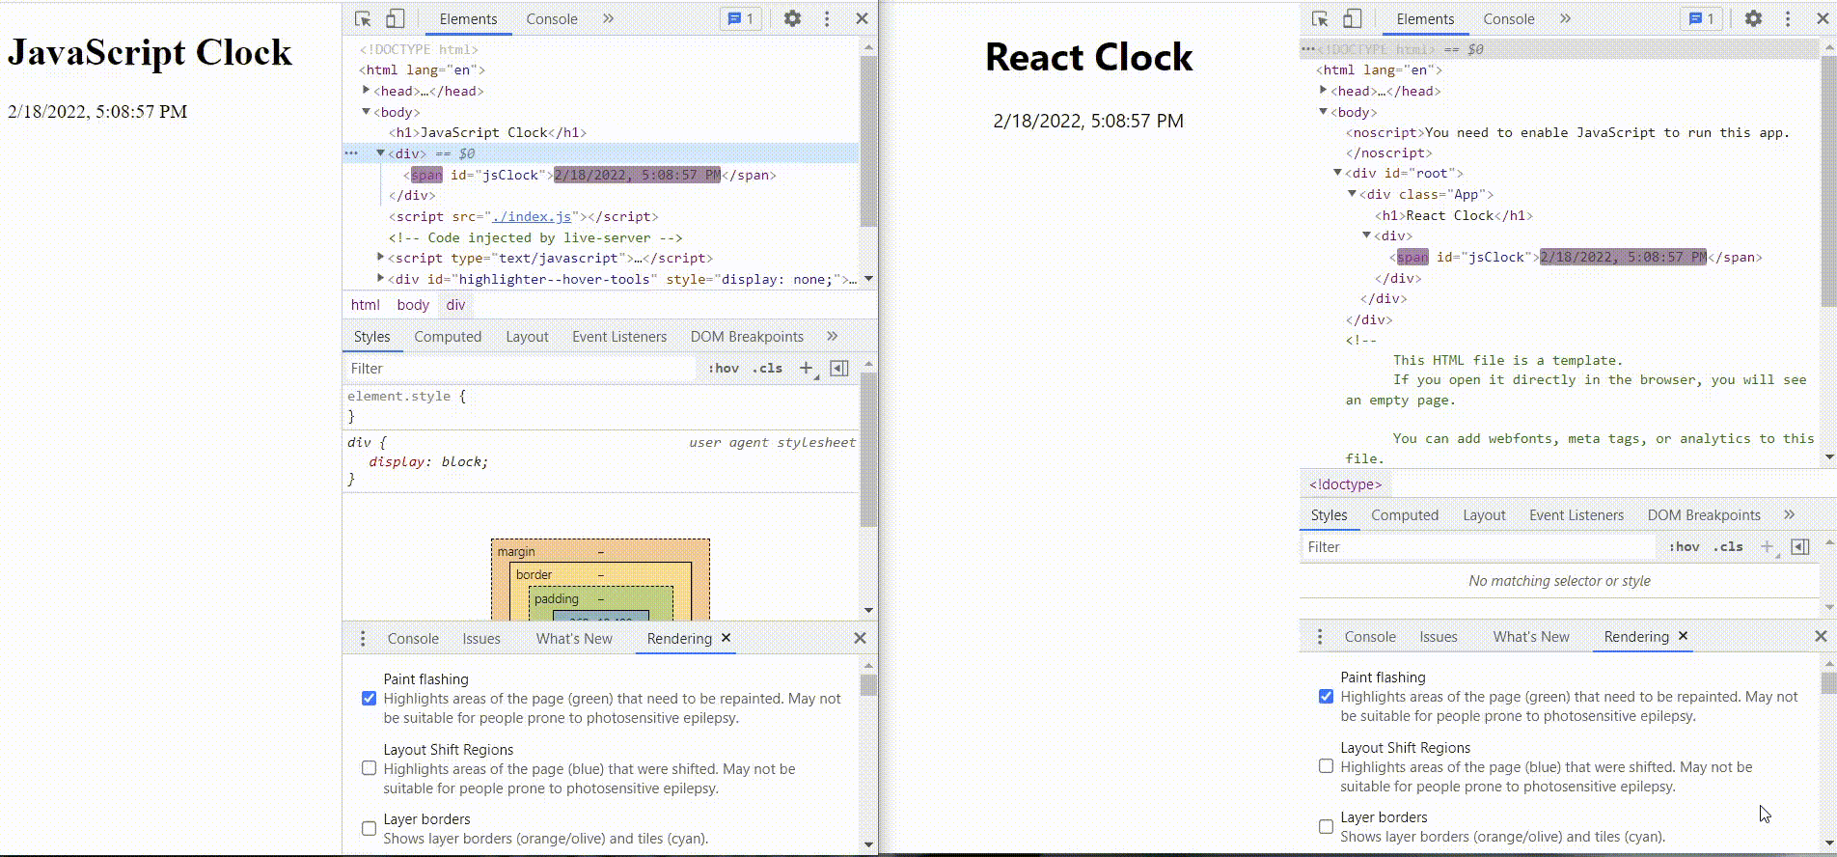Show more style sub-tabs in left pane
The width and height of the screenshot is (1837, 857).
click(832, 336)
